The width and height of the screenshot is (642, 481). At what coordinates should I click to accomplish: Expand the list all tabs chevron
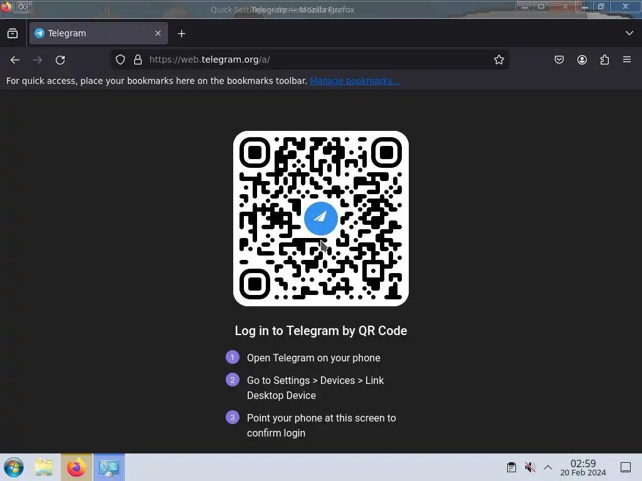pos(629,33)
